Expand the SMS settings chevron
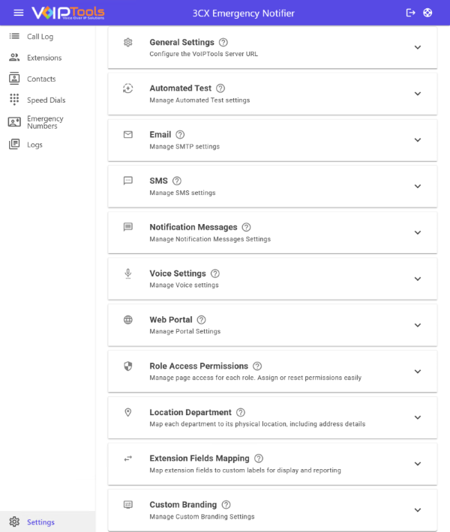Image resolution: width=450 pixels, height=532 pixels. [418, 187]
